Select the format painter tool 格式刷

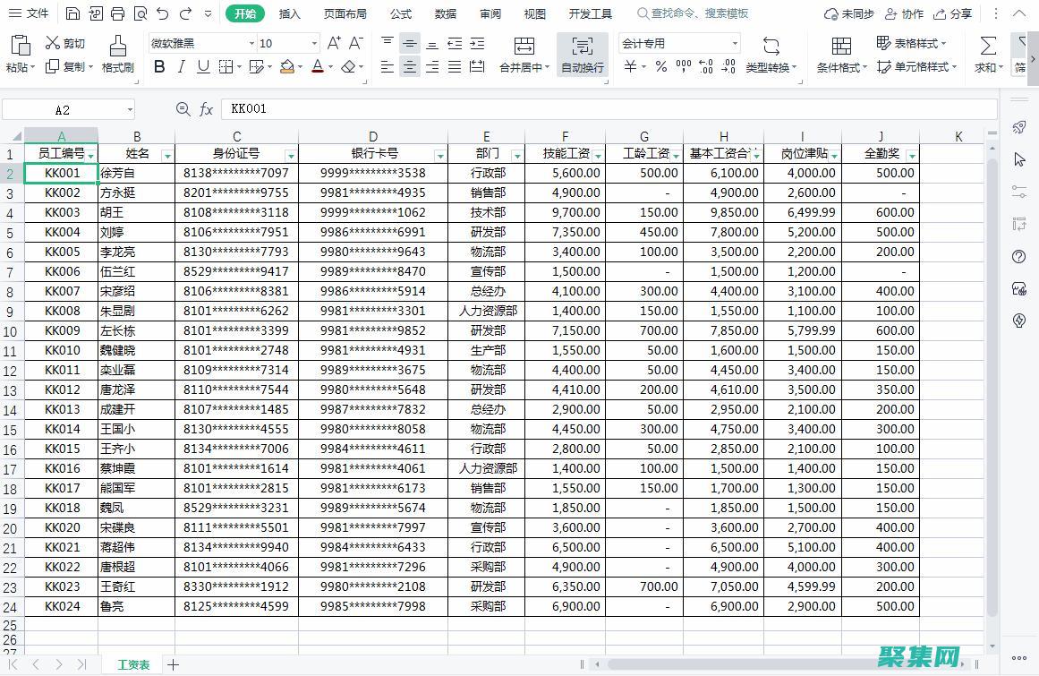click(x=117, y=54)
